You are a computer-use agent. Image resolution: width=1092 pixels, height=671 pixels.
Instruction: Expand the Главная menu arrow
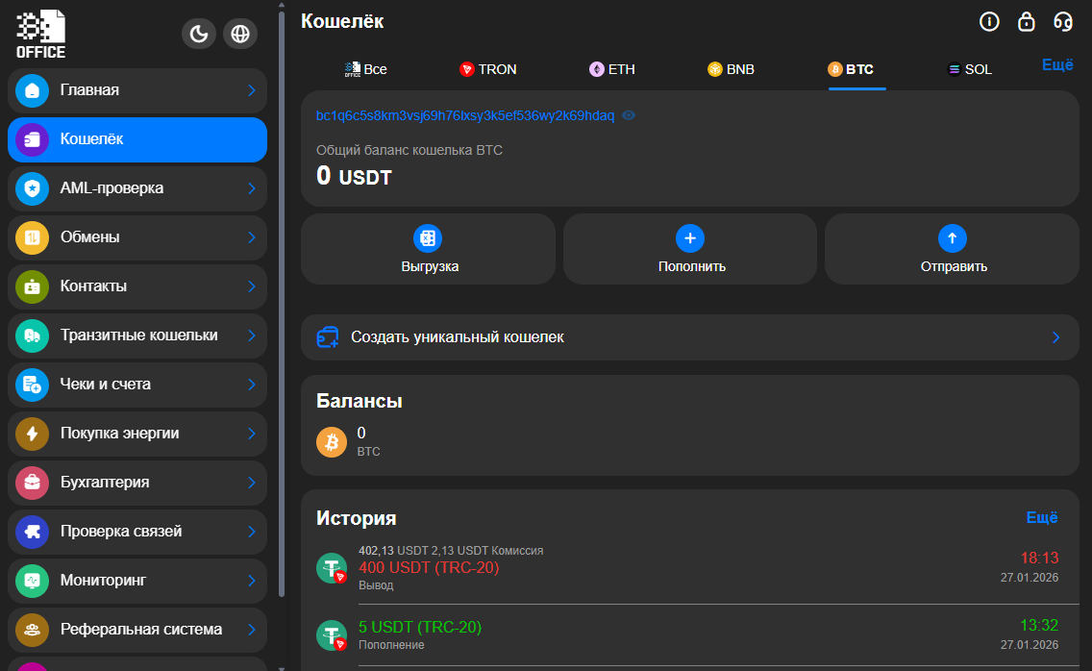[252, 90]
